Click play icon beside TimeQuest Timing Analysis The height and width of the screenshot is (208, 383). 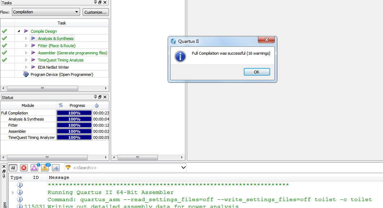33,60
